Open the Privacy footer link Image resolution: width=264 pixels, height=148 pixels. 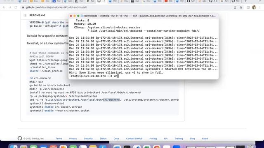point(73,139)
